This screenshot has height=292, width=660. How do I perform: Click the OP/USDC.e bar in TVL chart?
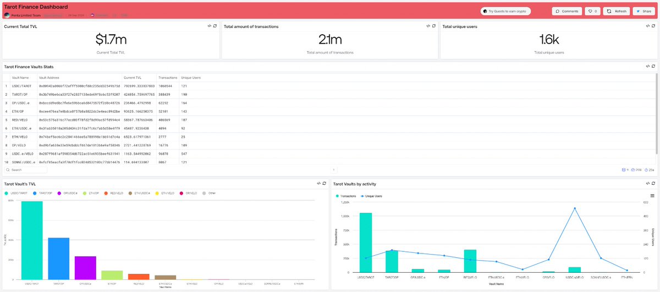[x=85, y=268]
